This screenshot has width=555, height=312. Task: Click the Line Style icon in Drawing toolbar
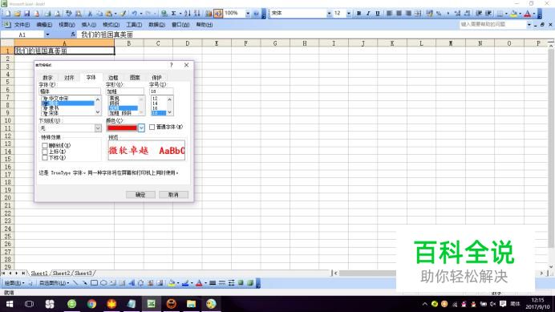point(213,283)
